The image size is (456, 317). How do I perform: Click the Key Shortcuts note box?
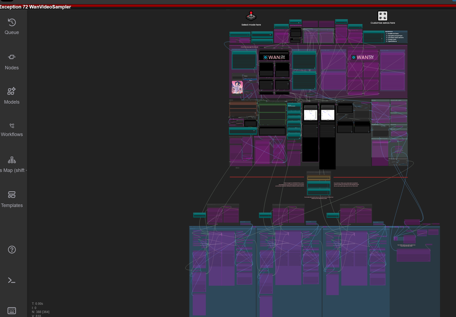click(x=396, y=36)
